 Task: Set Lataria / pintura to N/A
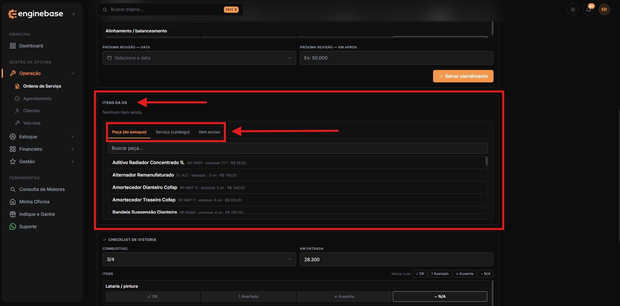click(x=440, y=297)
